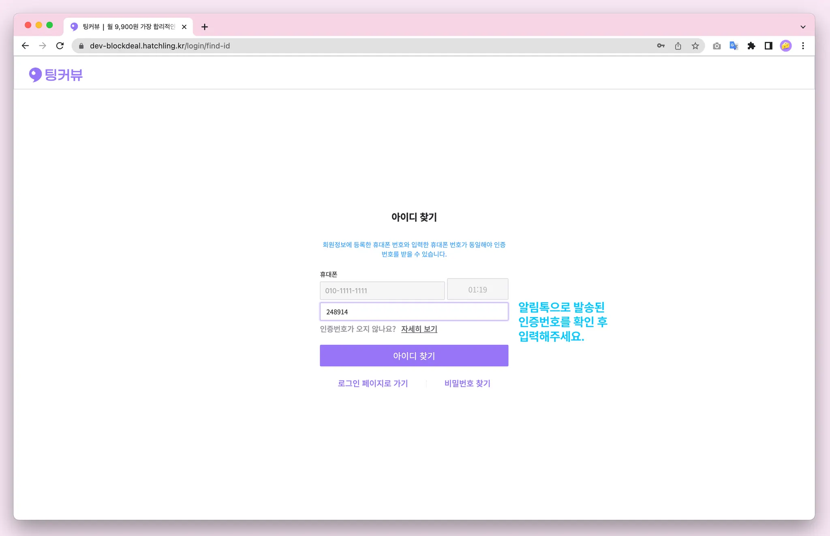The height and width of the screenshot is (536, 830).
Task: Open the 자세히 보기 link
Action: coord(419,329)
